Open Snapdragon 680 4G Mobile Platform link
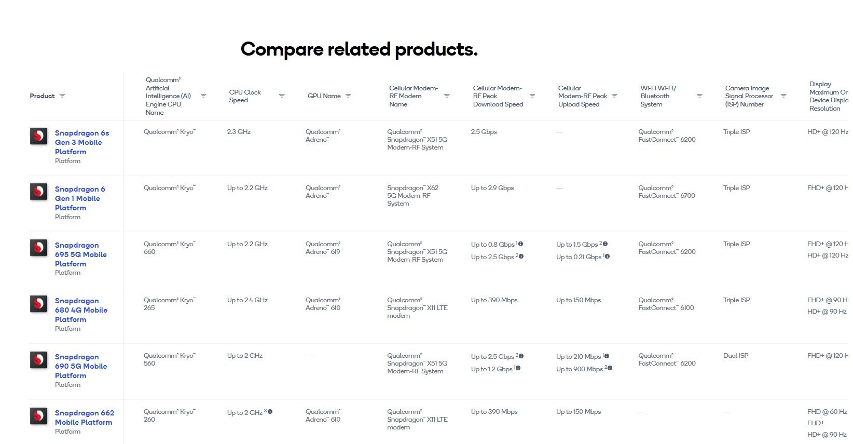 pos(81,310)
